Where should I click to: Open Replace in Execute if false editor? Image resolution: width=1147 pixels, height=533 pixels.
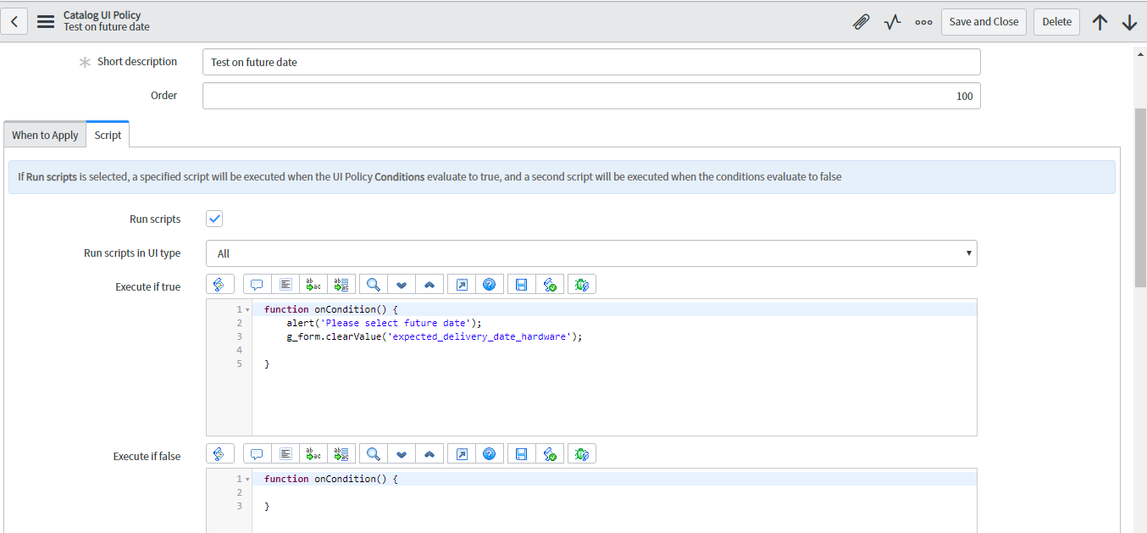(313, 454)
